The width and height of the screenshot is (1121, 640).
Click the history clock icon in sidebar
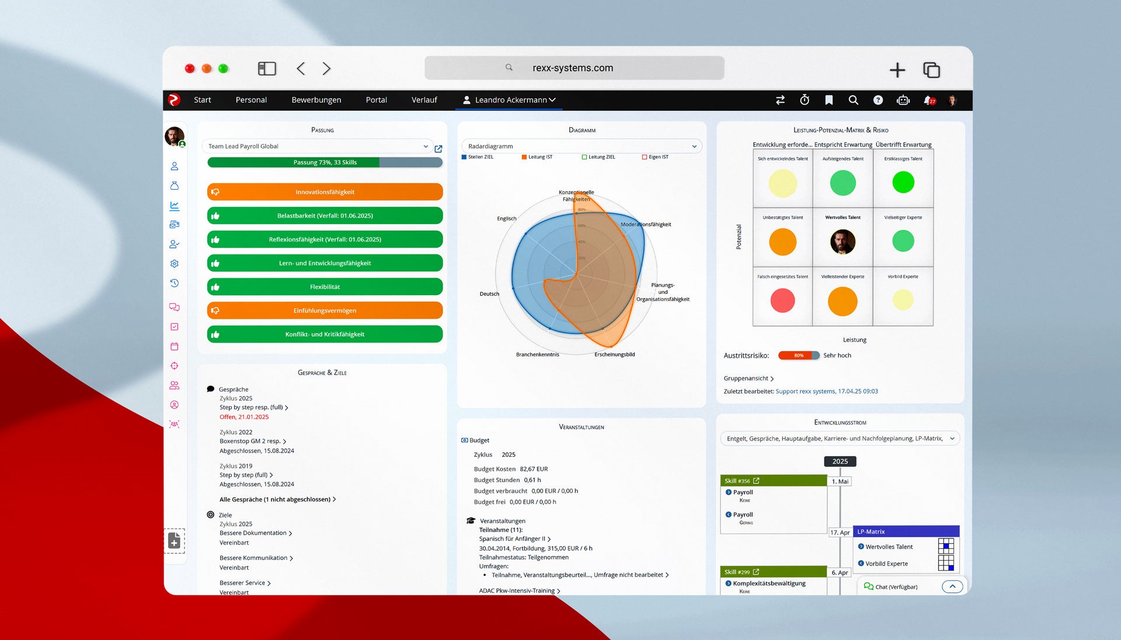click(174, 283)
